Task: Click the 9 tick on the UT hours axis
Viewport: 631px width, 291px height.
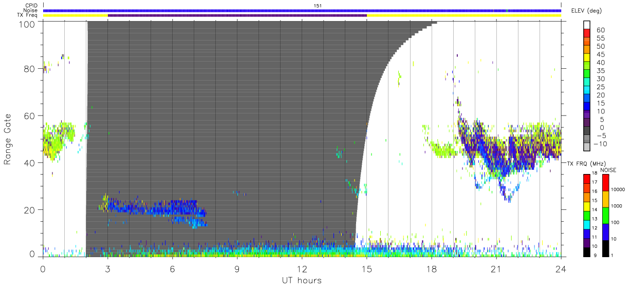Action: [237, 268]
